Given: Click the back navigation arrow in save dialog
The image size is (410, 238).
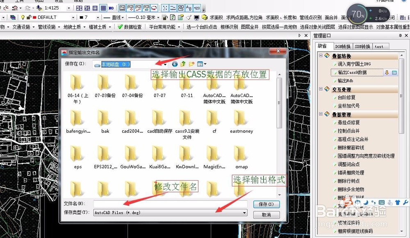Looking at the screenshot, I should click(x=175, y=63).
